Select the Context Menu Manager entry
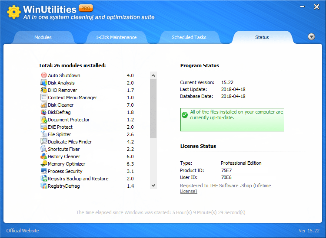Screen dimensions: 326x238 coord(72,98)
